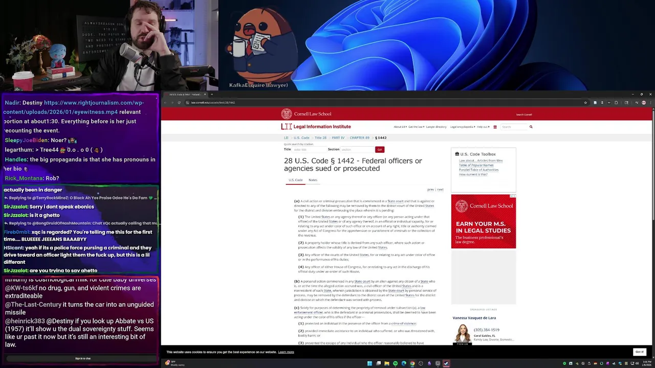Open Vanessa Vasquez de Lara listing
The image size is (655, 368).
click(x=474, y=318)
